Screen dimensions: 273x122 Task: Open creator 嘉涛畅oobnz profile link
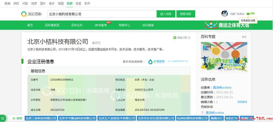222,88
